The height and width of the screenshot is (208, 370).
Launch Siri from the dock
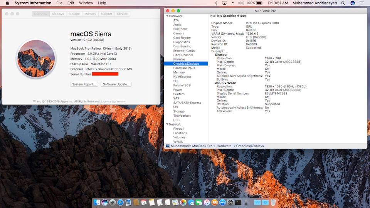point(105,202)
